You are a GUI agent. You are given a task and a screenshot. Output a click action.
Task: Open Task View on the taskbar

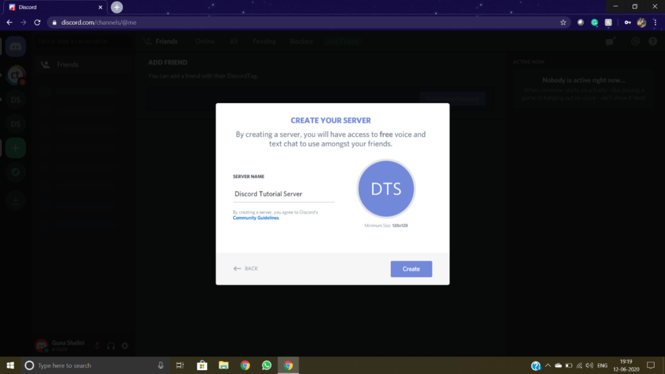click(x=180, y=366)
